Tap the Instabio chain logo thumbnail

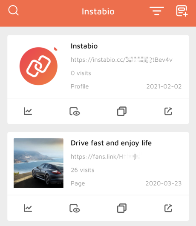click(x=38, y=66)
